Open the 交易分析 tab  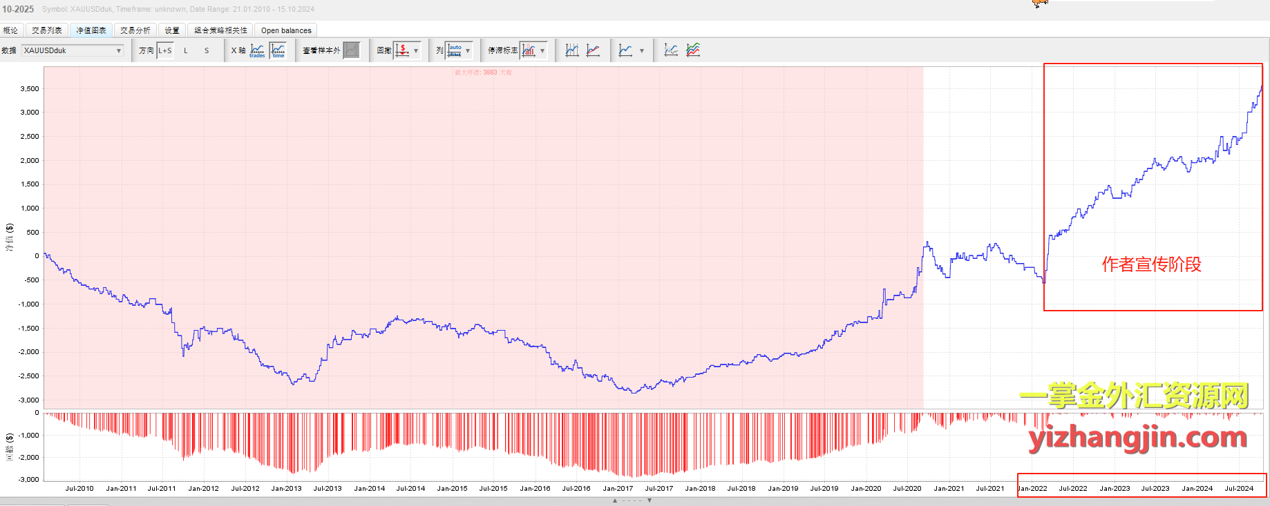(135, 30)
